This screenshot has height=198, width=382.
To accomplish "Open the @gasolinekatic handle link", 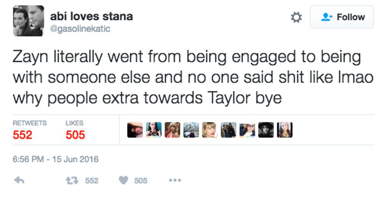I will 80,29.
